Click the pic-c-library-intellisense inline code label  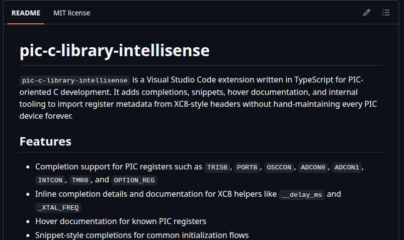(x=75, y=80)
